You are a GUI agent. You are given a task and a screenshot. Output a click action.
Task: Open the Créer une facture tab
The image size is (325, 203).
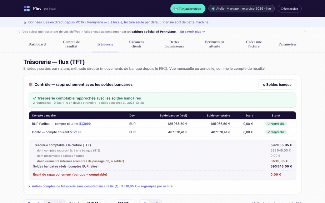click(x=254, y=44)
